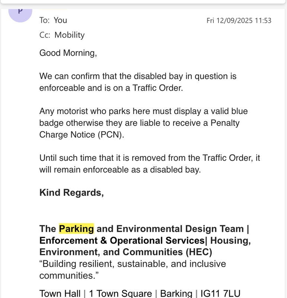Click "(HEC)" in the signature block
The width and height of the screenshot is (287, 298).
coord(199,252)
